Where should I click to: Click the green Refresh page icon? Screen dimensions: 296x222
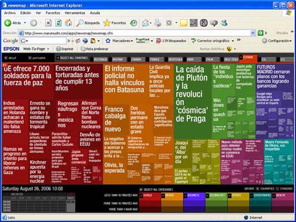coord(58,23)
